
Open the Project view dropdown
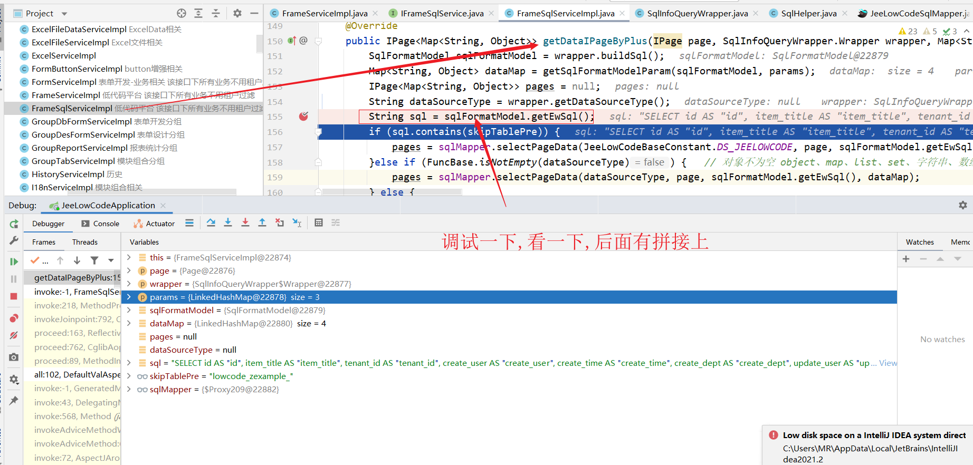click(64, 14)
